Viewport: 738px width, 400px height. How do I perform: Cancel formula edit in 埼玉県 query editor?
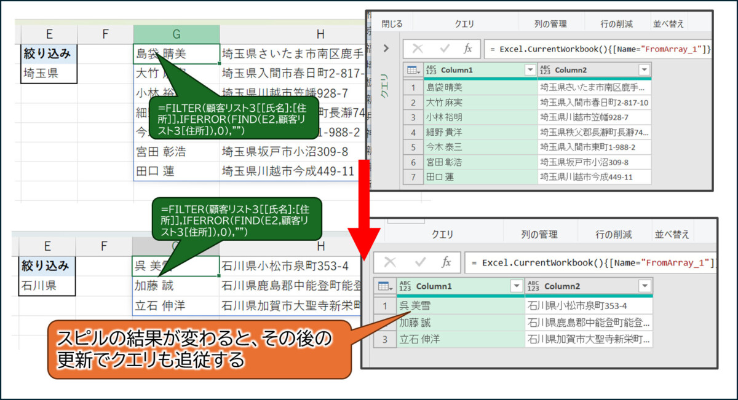418,49
